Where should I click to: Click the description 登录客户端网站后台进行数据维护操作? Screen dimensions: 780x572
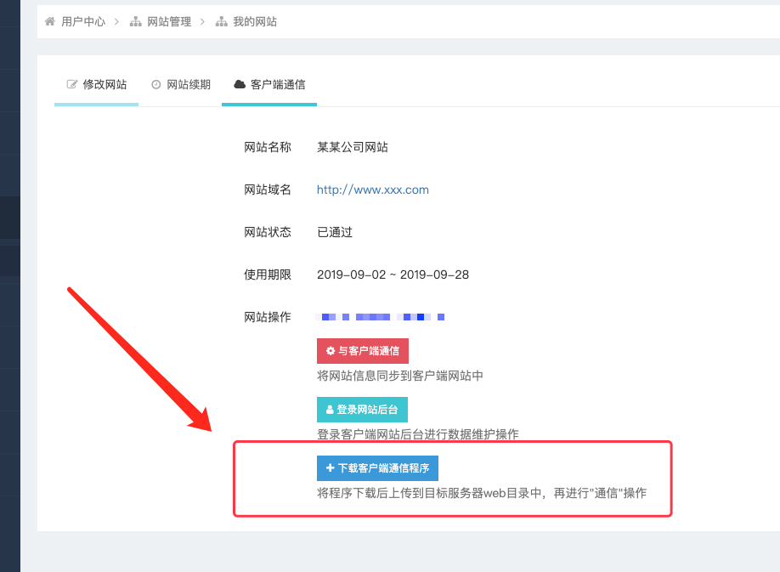pos(418,434)
